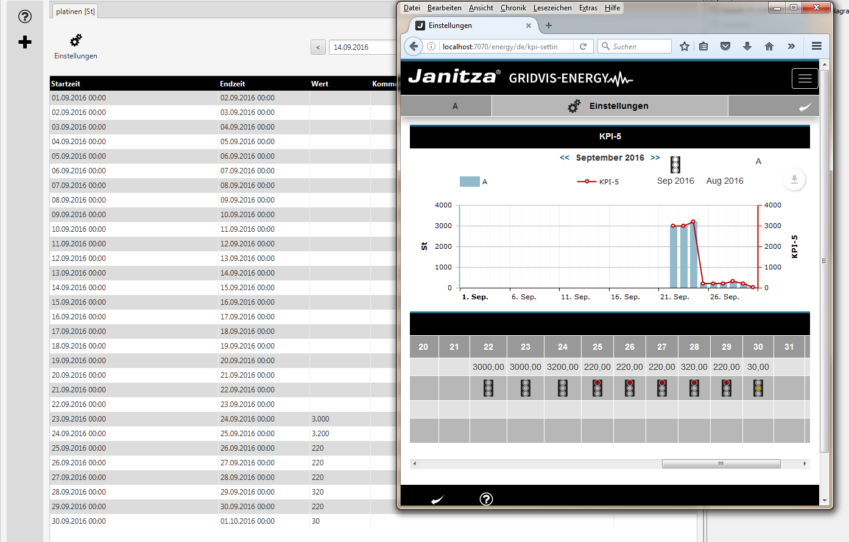This screenshot has height=542, width=849.
Task: Click the traffic light icon under day 30
Action: 758,388
